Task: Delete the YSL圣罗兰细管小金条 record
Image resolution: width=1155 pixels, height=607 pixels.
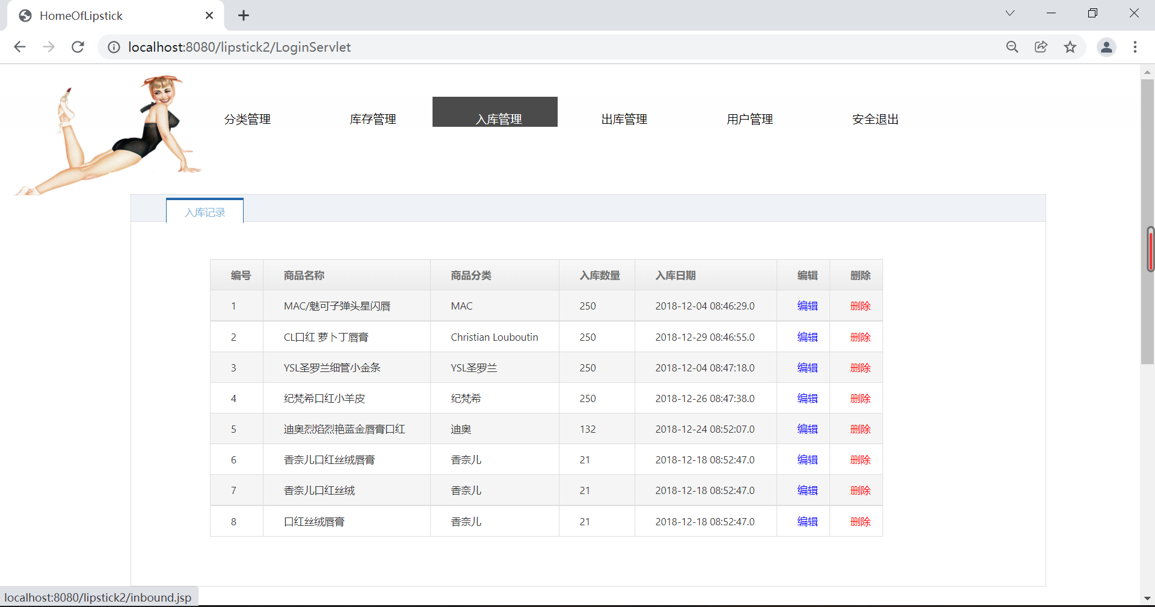Action: [x=860, y=368]
